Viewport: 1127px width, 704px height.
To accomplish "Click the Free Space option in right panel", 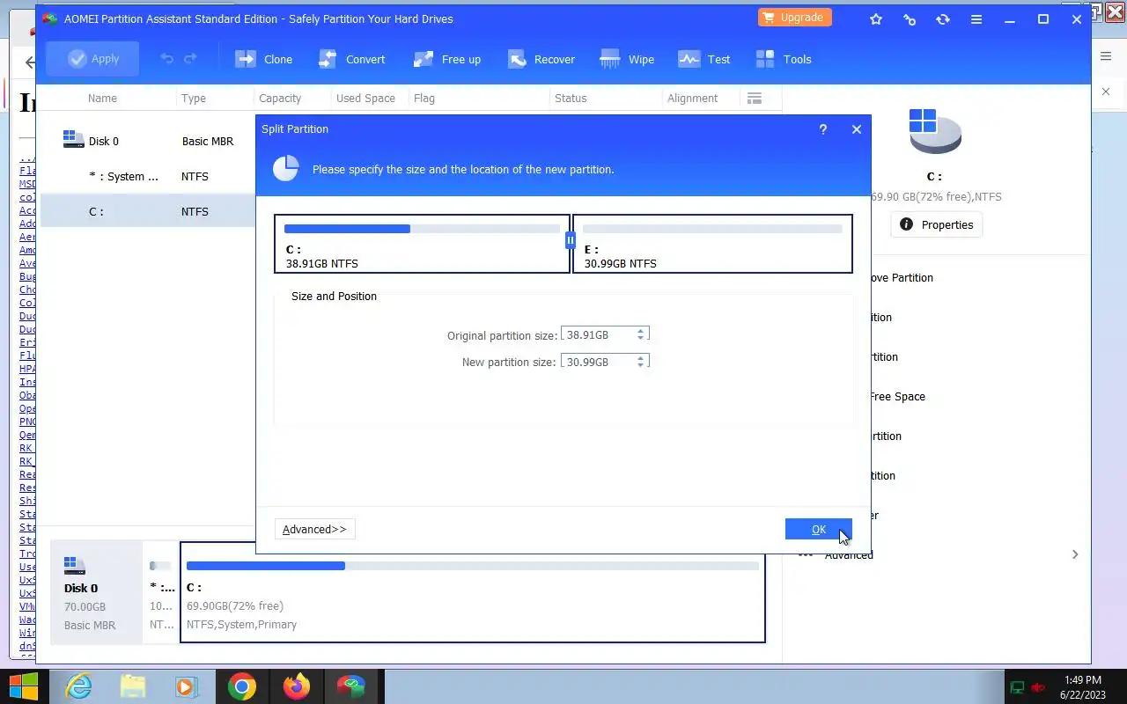I will [x=897, y=397].
